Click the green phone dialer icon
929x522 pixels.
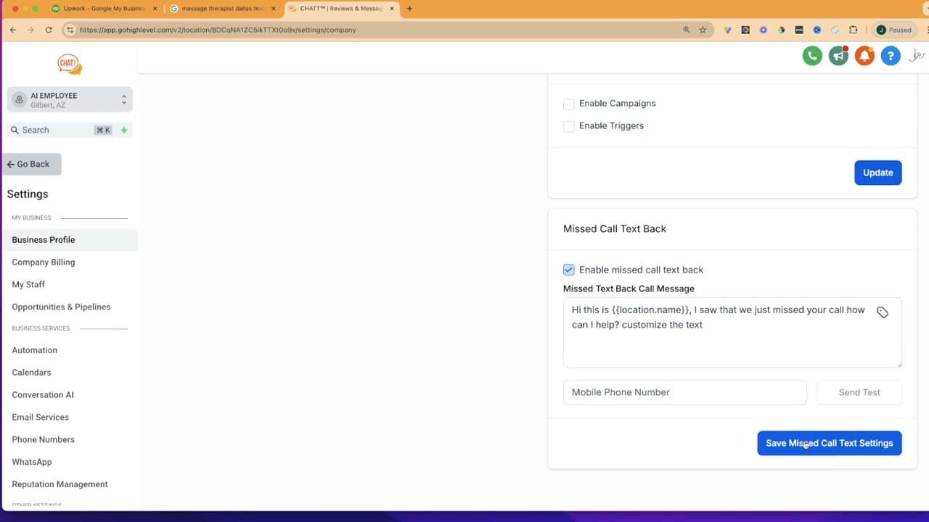pyautogui.click(x=812, y=56)
